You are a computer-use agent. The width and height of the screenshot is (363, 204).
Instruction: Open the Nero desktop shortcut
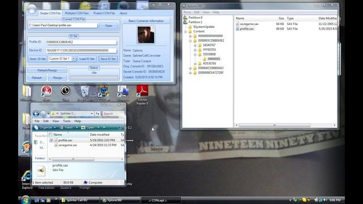tap(47, 91)
